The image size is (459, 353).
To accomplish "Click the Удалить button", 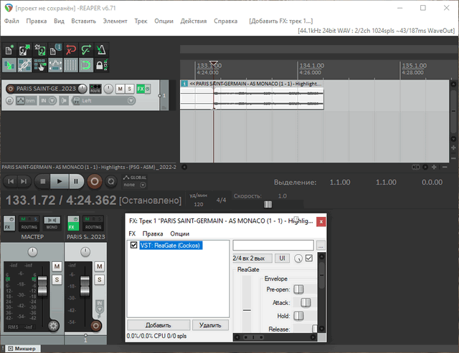I will (x=210, y=325).
